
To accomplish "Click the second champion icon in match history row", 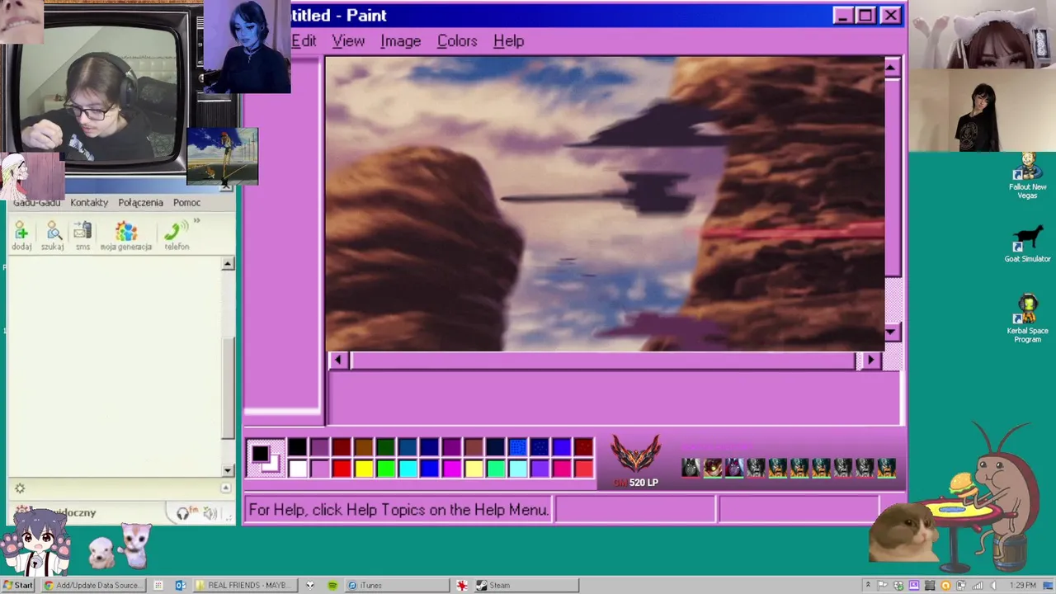I will click(712, 468).
